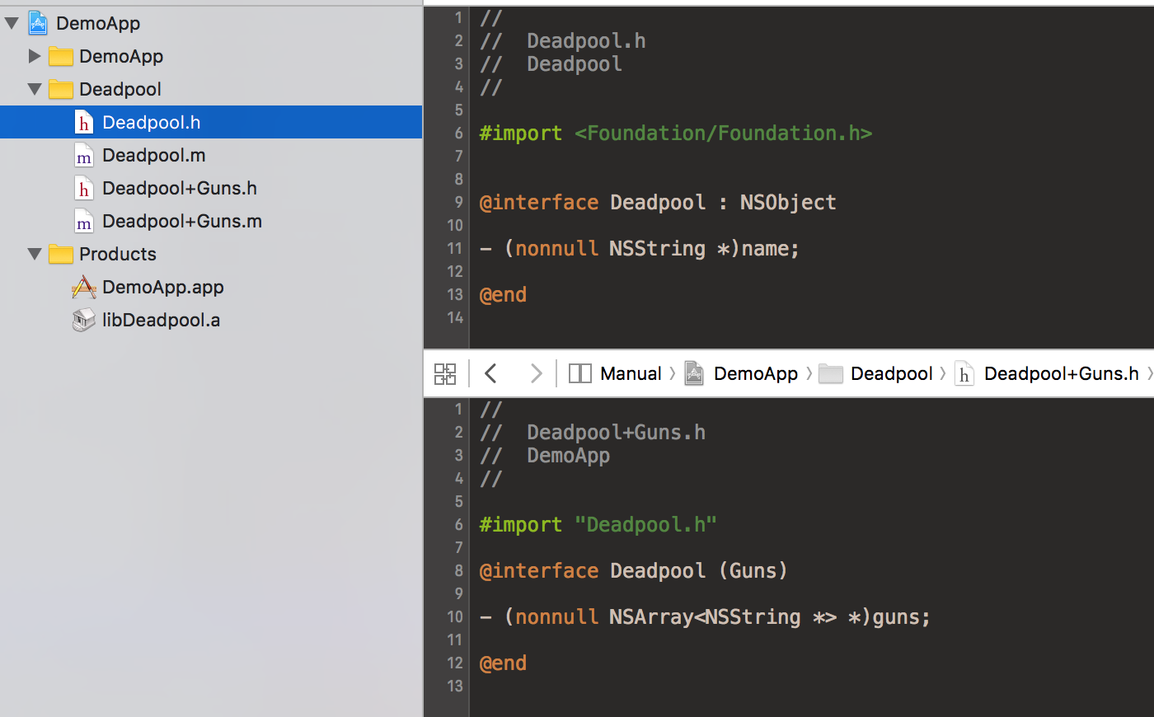Click the yellow Deadpool folder icon in navigator

[61, 89]
